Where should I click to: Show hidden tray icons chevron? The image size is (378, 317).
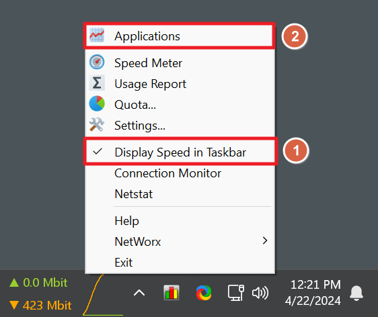[139, 293]
